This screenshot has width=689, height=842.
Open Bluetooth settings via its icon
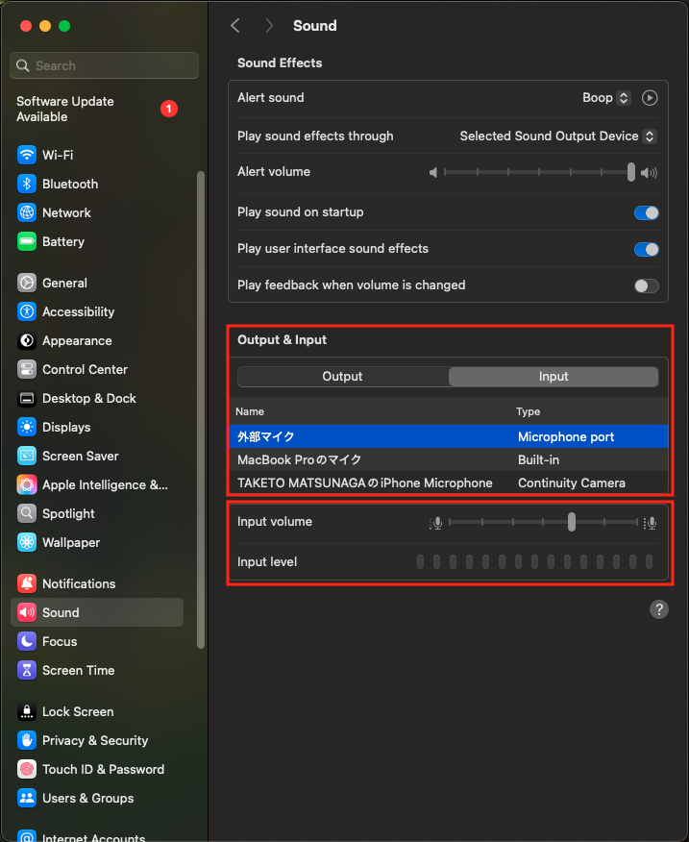tap(27, 184)
